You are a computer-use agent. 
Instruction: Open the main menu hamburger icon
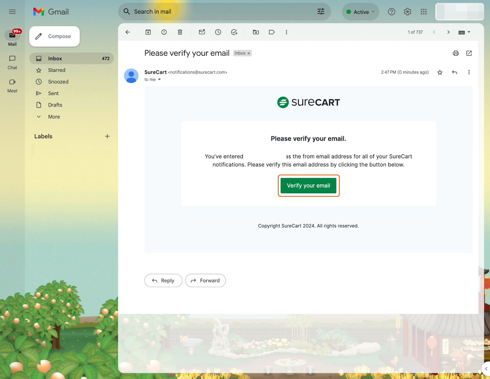click(12, 12)
